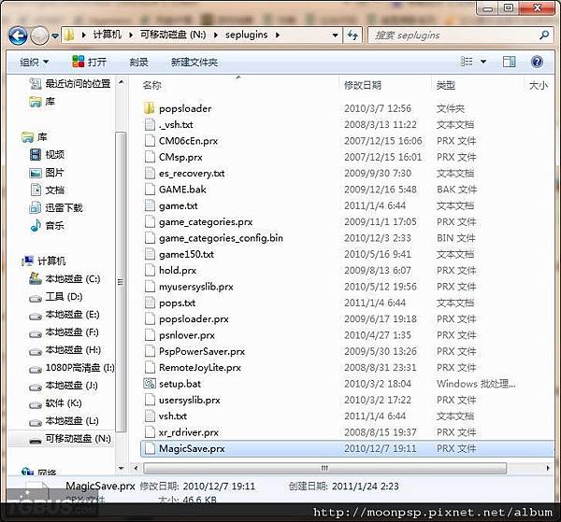Open help with the question mark icon
561x522 pixels.
(x=537, y=62)
